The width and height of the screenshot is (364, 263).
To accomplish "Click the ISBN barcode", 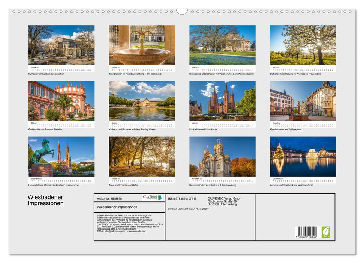I will (307, 232).
